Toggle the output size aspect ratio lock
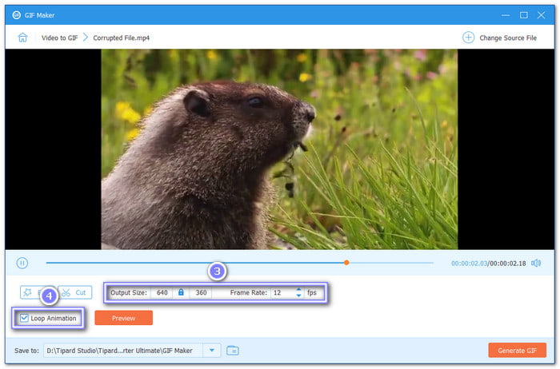The image size is (560, 369). [x=181, y=293]
